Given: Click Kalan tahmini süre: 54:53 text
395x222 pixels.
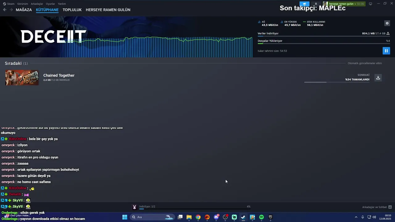Looking at the screenshot, I should [x=272, y=51].
